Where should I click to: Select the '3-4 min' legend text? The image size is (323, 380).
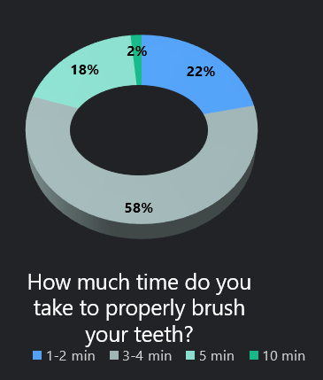147,356
